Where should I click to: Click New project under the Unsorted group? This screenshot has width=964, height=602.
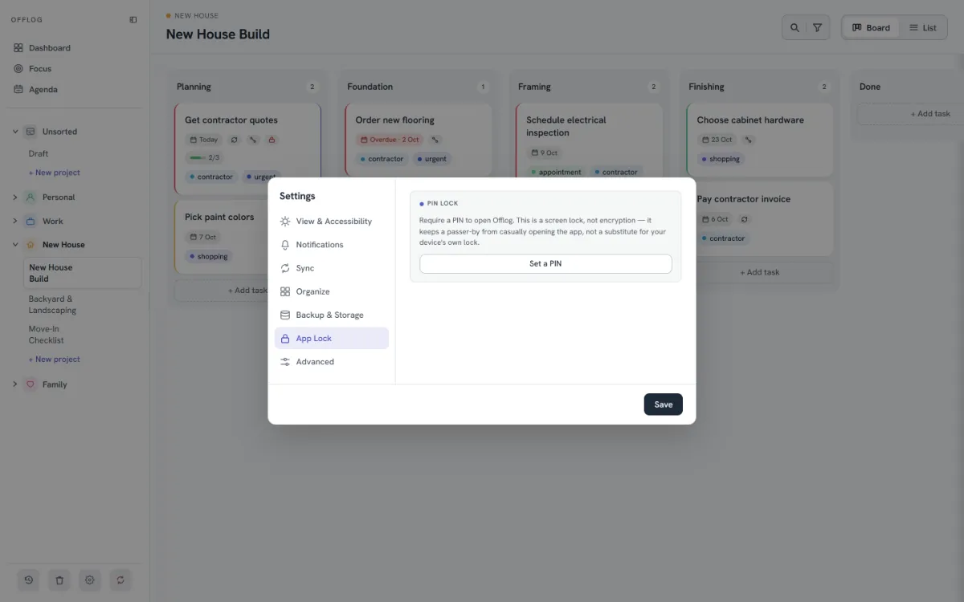click(55, 173)
